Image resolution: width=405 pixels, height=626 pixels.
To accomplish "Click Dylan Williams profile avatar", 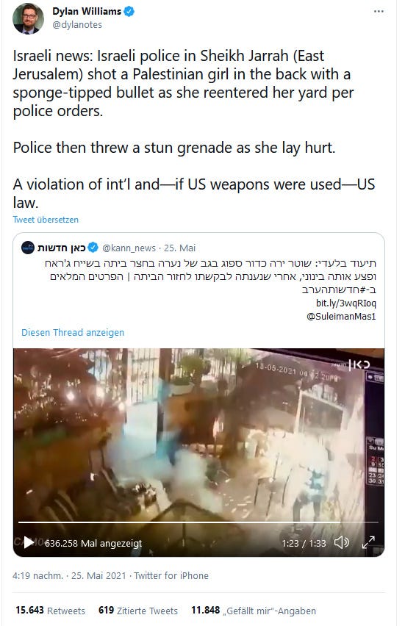I will [x=27, y=19].
